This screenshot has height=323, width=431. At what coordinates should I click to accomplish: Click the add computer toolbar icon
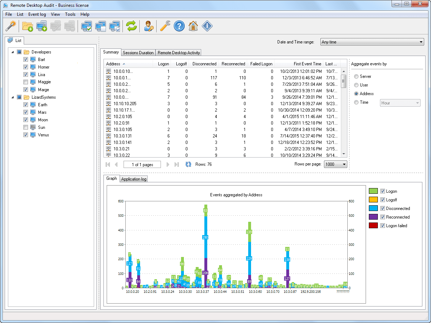tap(42, 26)
